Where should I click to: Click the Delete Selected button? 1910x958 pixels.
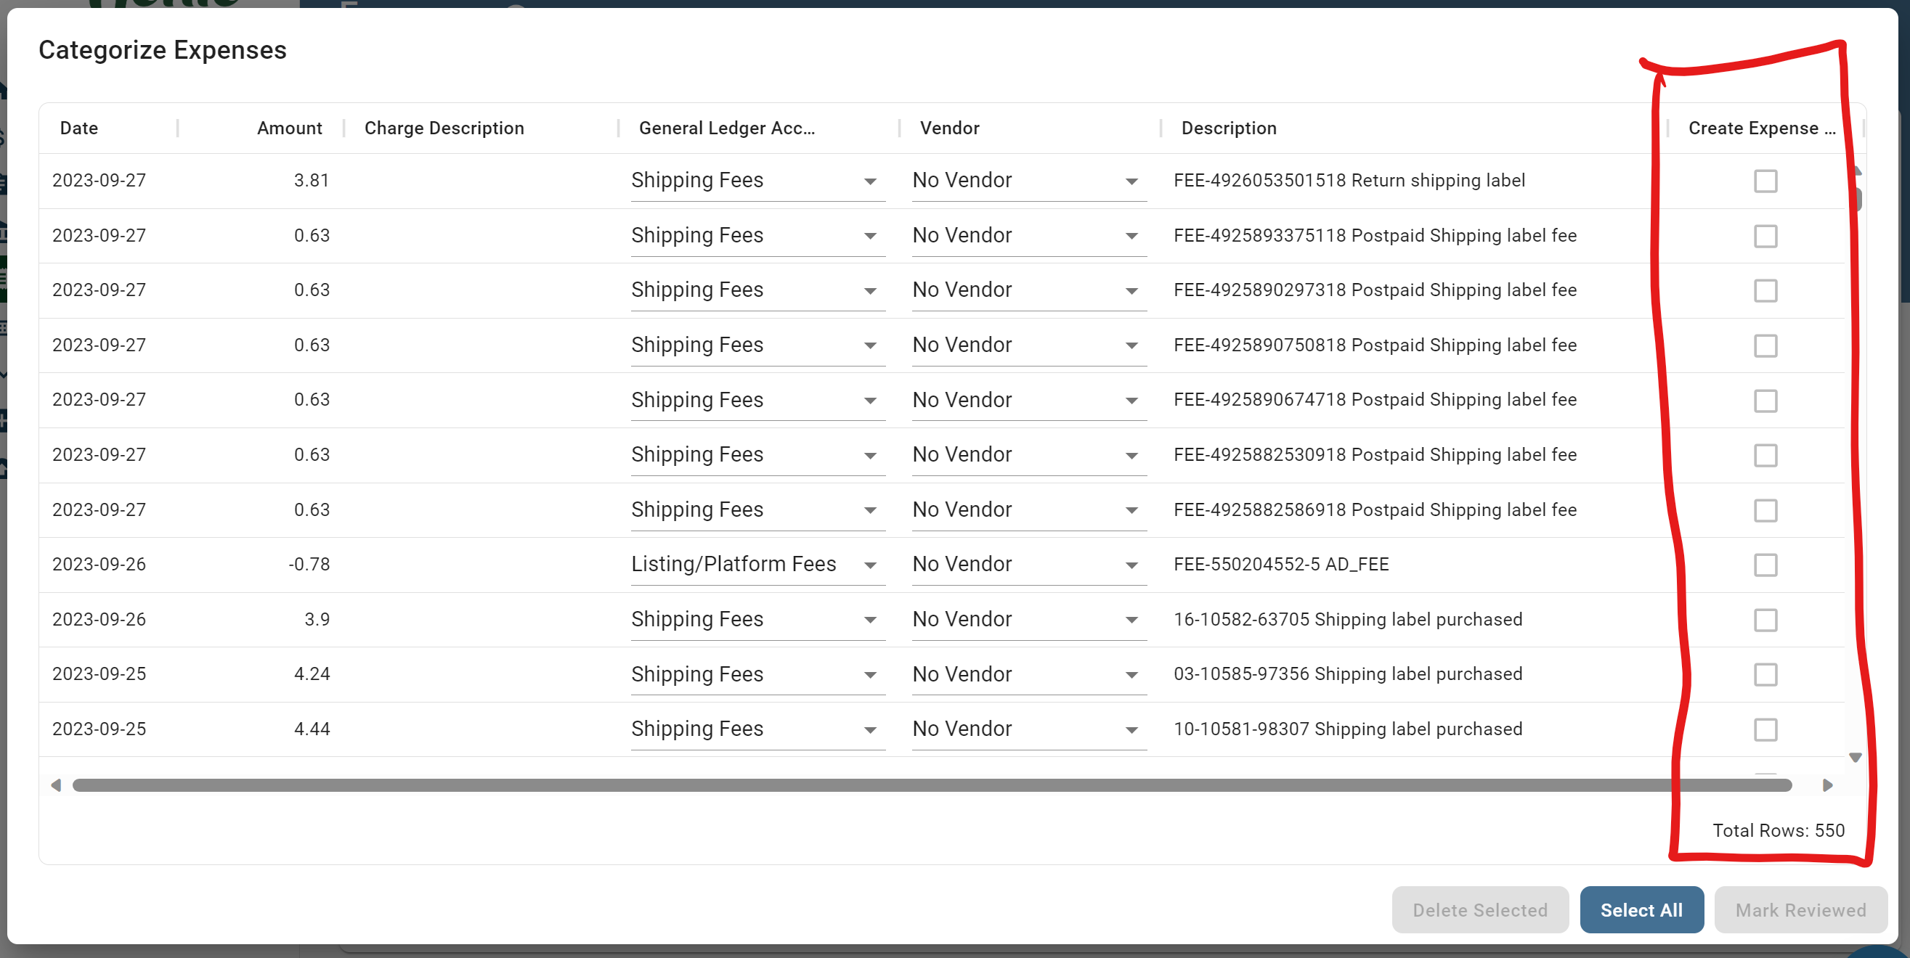tap(1480, 910)
